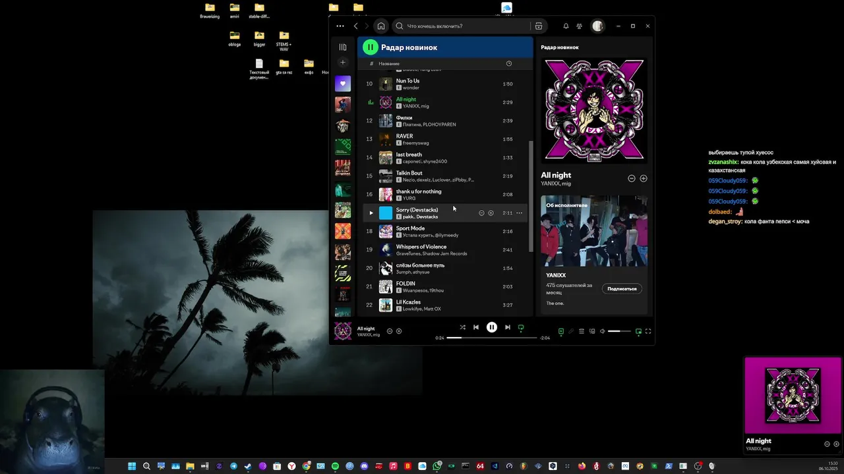The height and width of the screenshot is (474, 844).
Task: Add All night to library from Now Playing panel
Action: 644,178
